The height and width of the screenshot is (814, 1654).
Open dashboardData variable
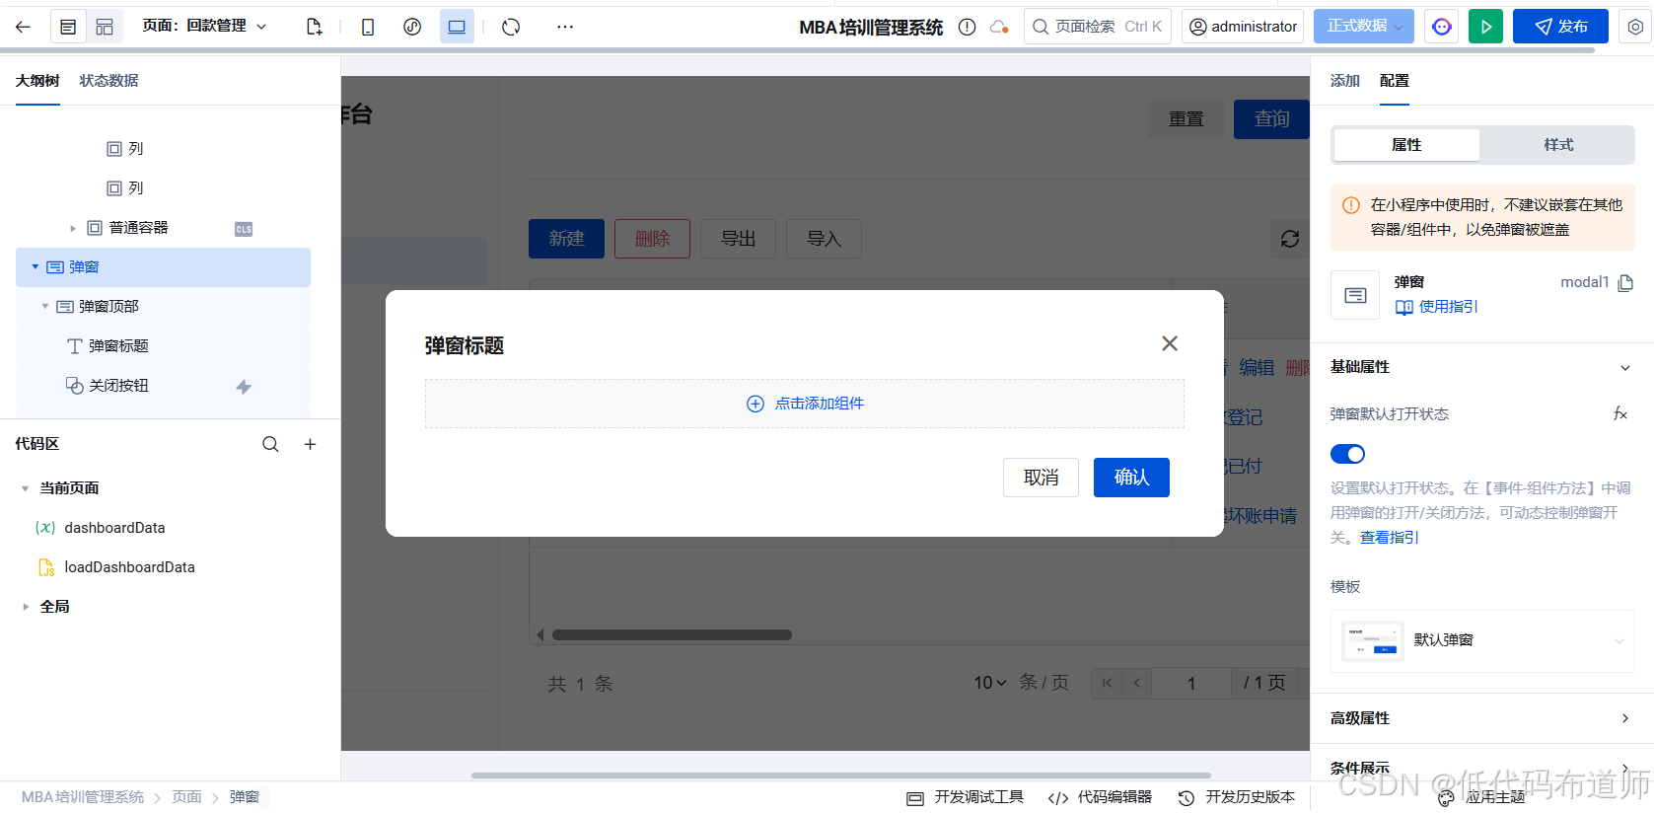pyautogui.click(x=114, y=528)
